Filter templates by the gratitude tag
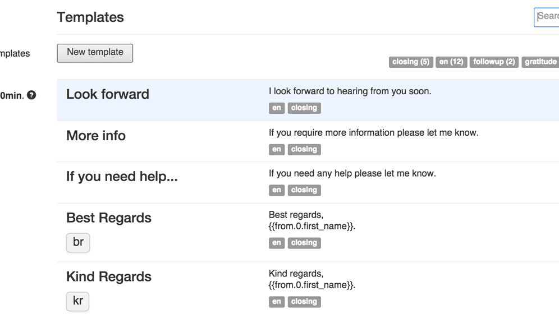559x314 pixels. 540,62
